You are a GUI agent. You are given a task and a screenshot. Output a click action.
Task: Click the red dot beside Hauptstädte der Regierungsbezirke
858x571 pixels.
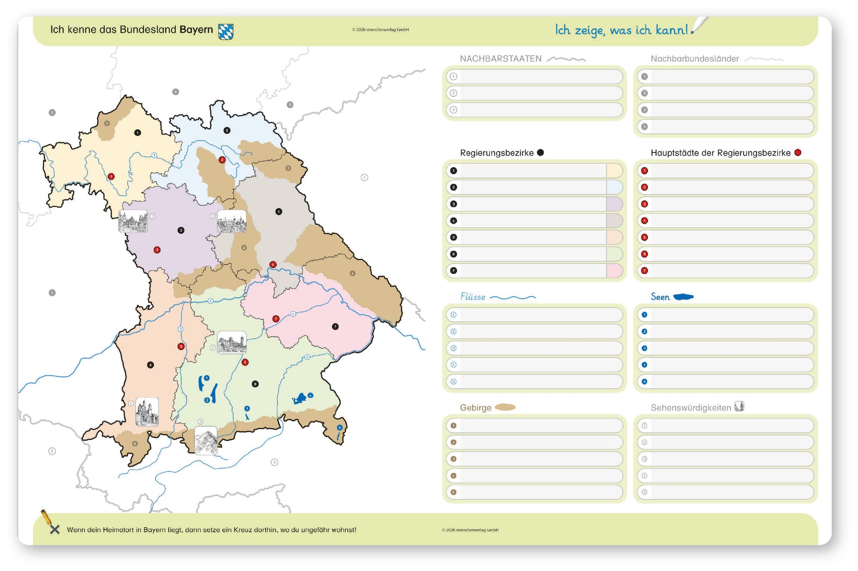tap(798, 152)
